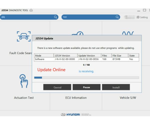Click the Install button

coord(116,87)
